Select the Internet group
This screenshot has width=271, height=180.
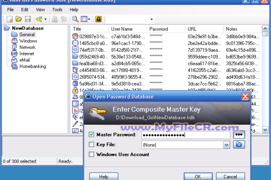(27, 54)
